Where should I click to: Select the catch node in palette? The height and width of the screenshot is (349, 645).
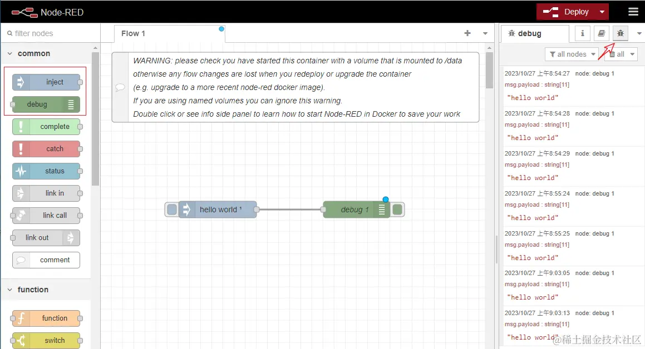46,148
